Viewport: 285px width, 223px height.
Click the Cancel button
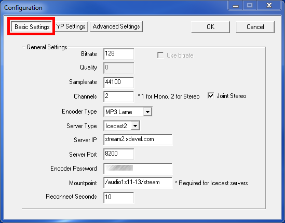point(255,27)
